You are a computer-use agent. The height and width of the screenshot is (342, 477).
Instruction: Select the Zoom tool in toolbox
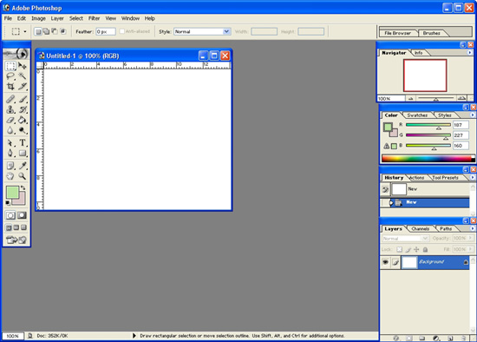point(23,176)
